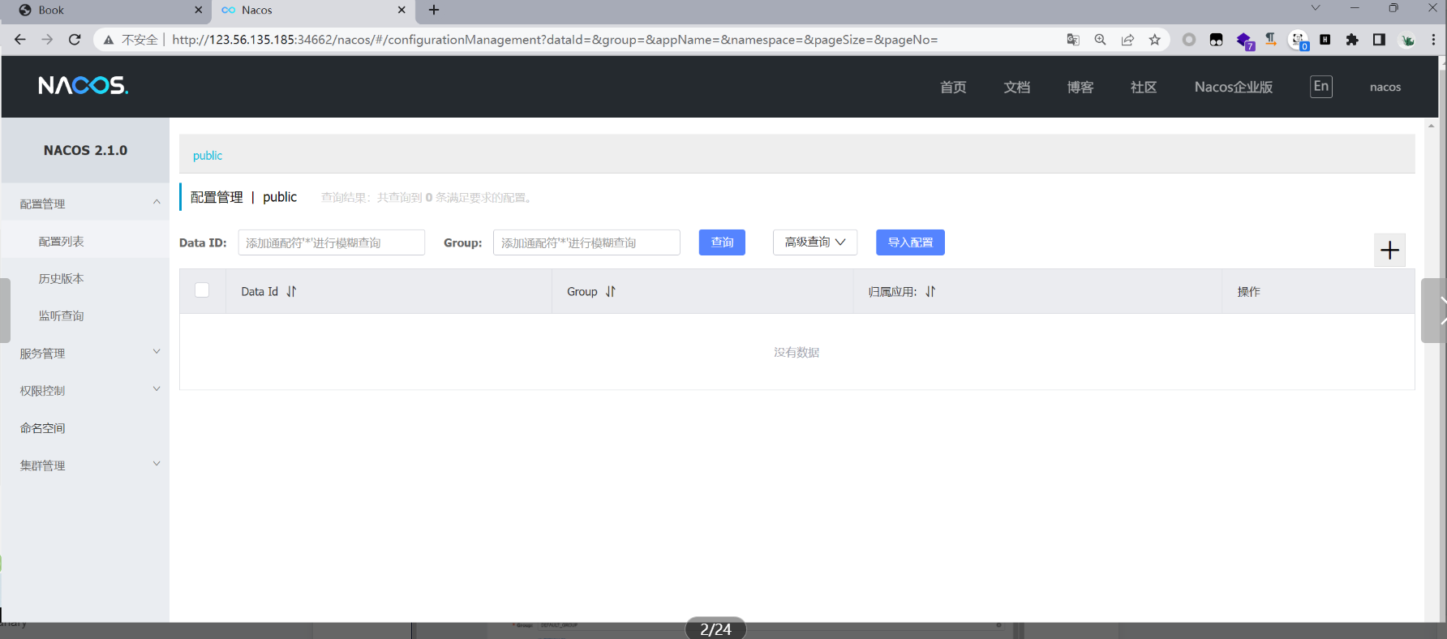Bookmark this page with the star
This screenshot has height=639, width=1447.
pos(1155,40)
